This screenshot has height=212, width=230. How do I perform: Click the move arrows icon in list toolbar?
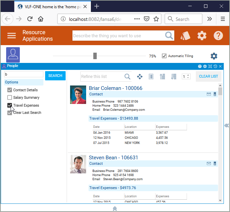click(140, 77)
